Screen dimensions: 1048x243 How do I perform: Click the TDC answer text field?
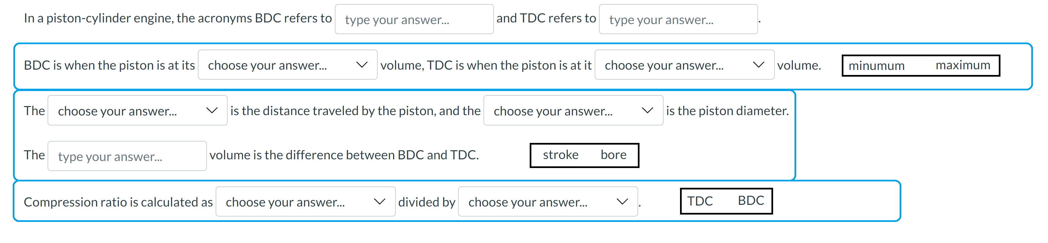(678, 19)
